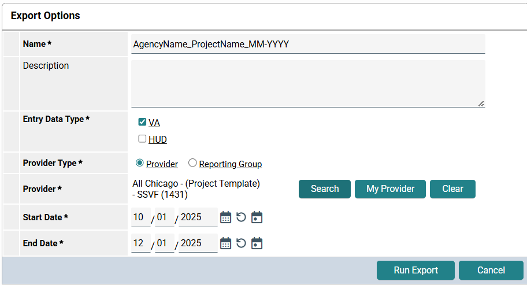
Task: Uncheck the VA entry data type
Action: click(x=142, y=122)
